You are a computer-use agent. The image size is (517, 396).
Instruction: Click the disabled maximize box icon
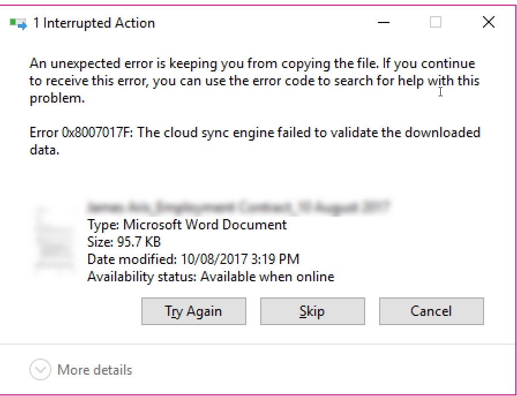pyautogui.click(x=436, y=23)
